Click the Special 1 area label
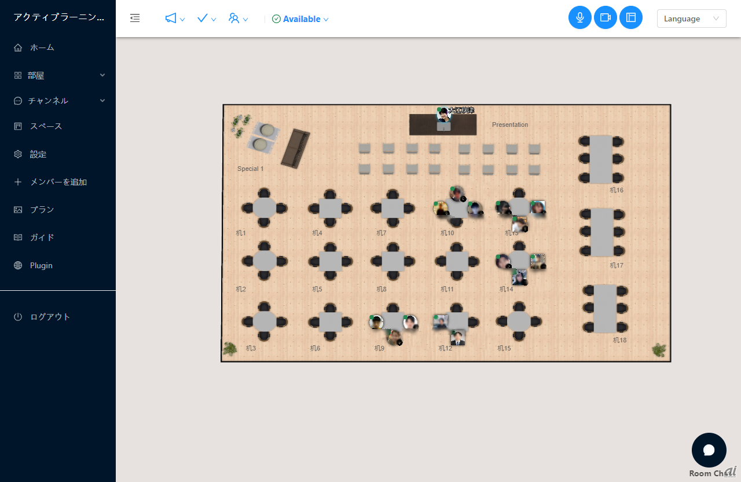 click(x=250, y=169)
